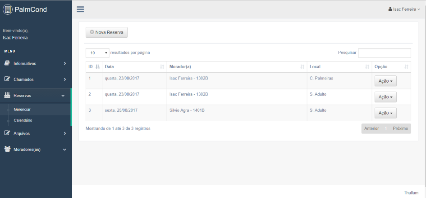Screen dimensions: 426x198
Task: Go to the Anterior page
Action: pyautogui.click(x=371, y=128)
